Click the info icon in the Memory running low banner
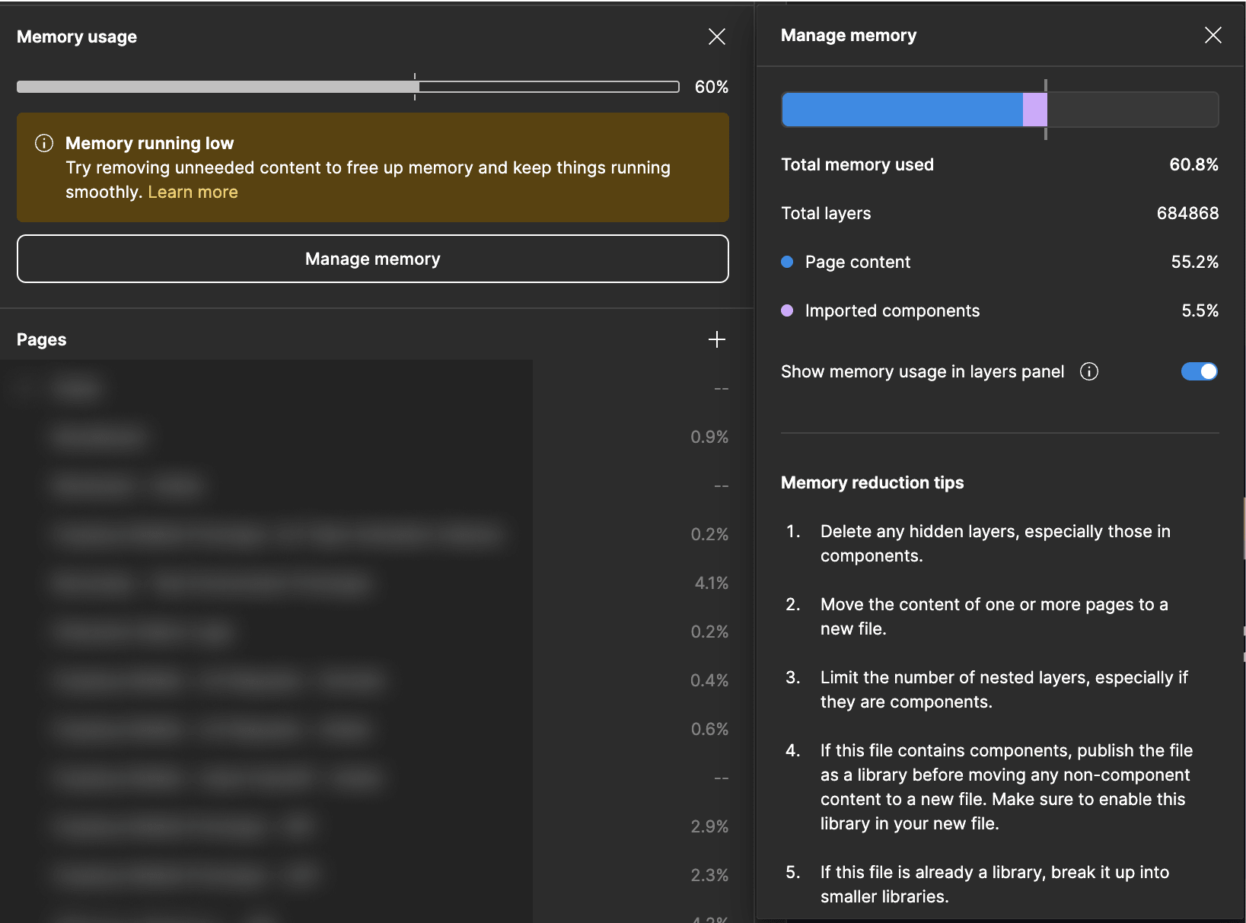The image size is (1246, 923). tap(44, 142)
